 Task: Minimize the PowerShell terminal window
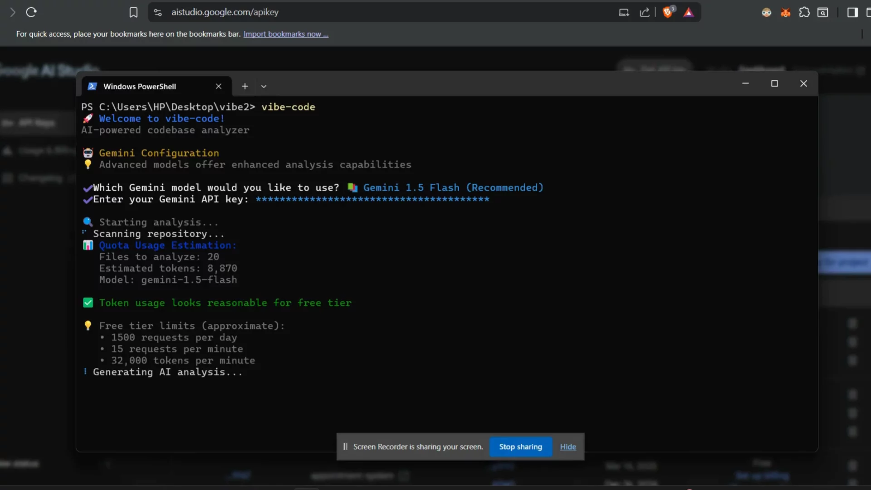745,83
